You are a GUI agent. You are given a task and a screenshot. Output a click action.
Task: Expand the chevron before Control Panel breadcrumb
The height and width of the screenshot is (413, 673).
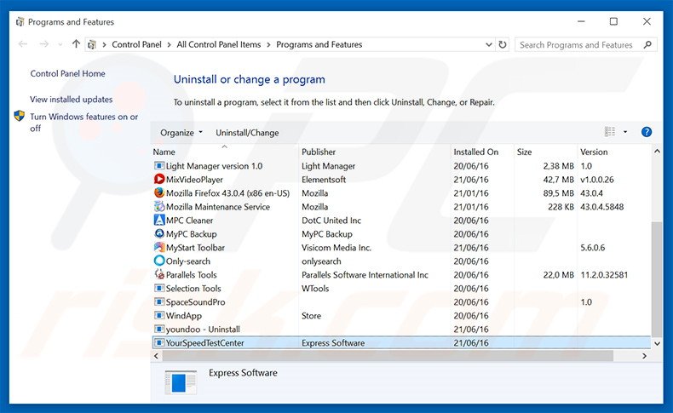tap(104, 44)
